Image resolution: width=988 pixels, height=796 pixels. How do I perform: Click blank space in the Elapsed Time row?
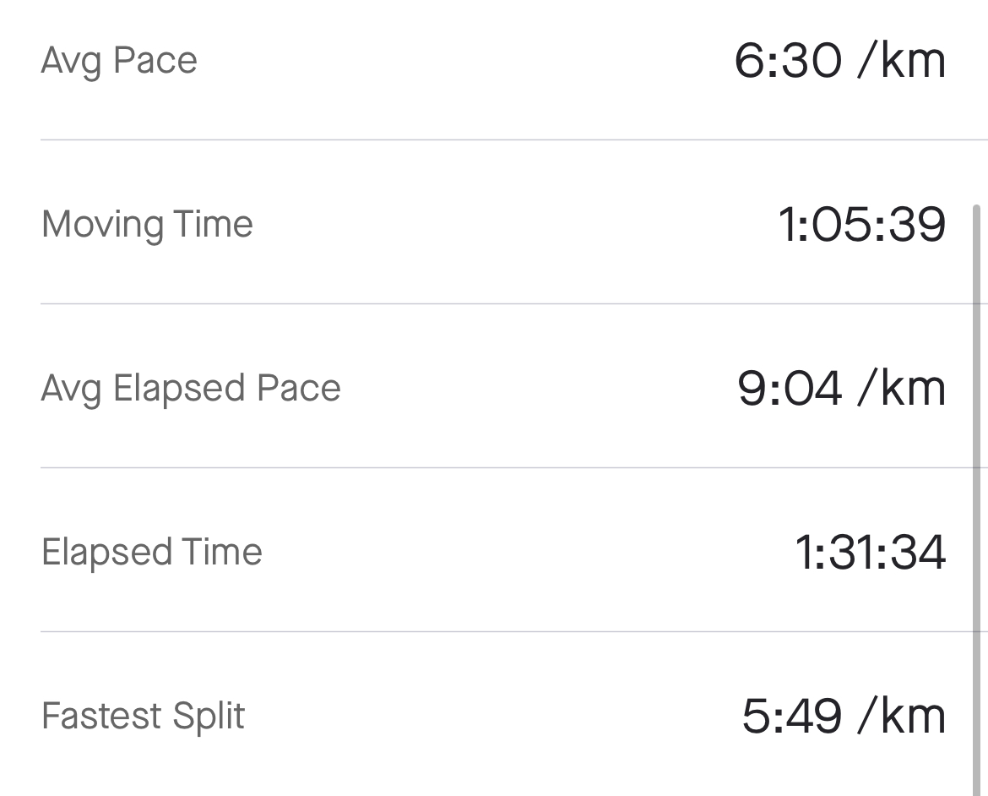528,552
